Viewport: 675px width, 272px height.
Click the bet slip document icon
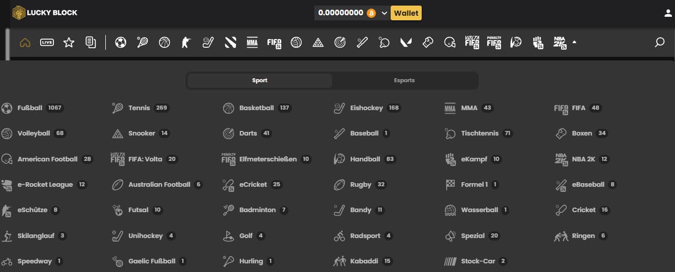pyautogui.click(x=91, y=43)
